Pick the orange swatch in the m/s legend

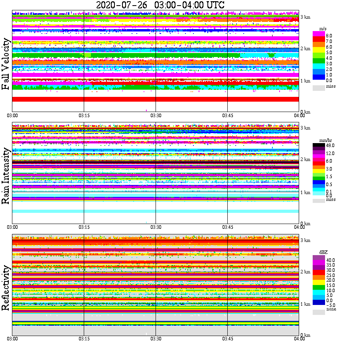319,45
